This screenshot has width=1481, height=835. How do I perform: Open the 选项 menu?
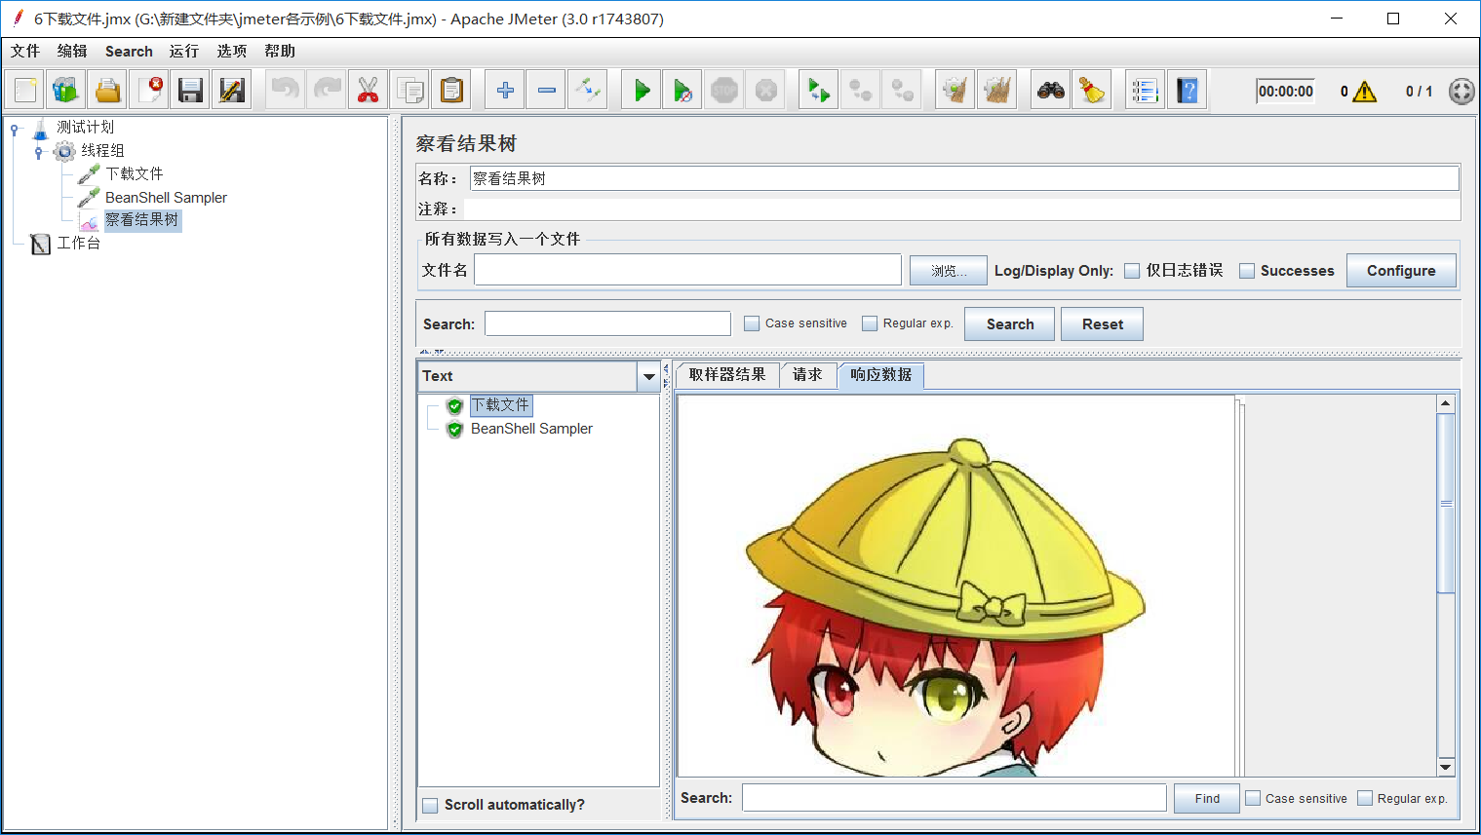232,51
